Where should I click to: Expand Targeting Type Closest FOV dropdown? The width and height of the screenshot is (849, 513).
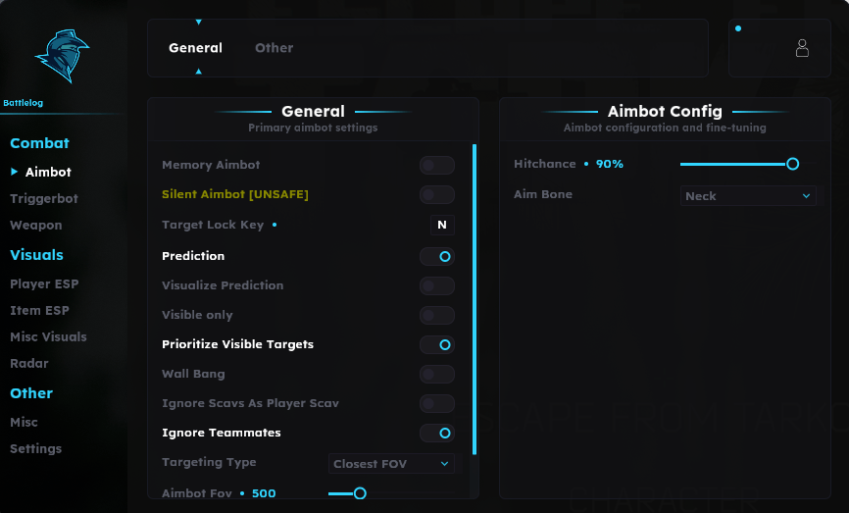[x=391, y=464]
